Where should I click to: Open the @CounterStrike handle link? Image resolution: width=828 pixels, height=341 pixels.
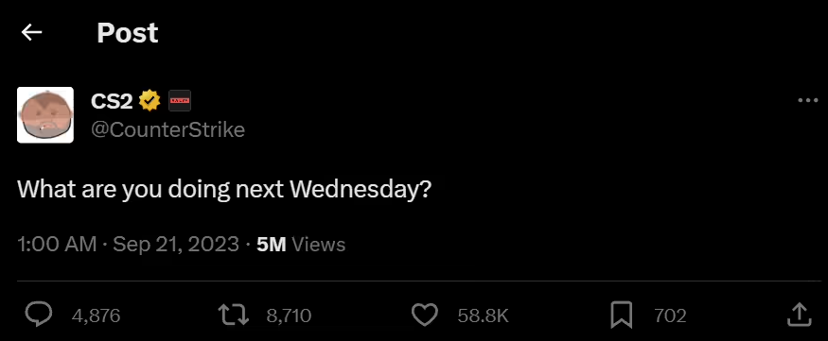[x=167, y=129]
